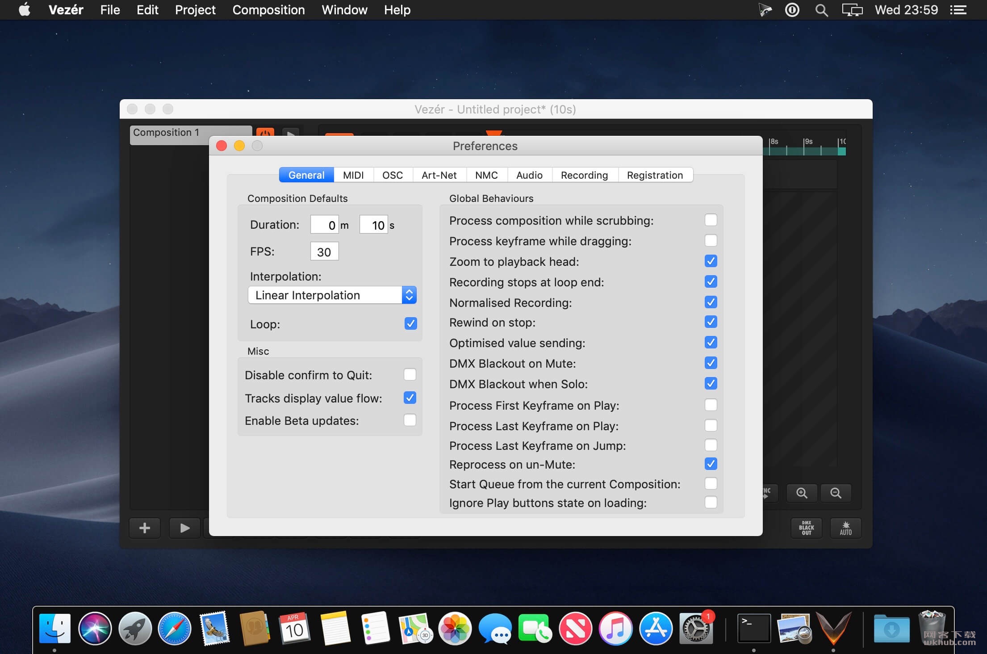
Task: Toggle Normalised Recording checkbox
Action: point(711,302)
